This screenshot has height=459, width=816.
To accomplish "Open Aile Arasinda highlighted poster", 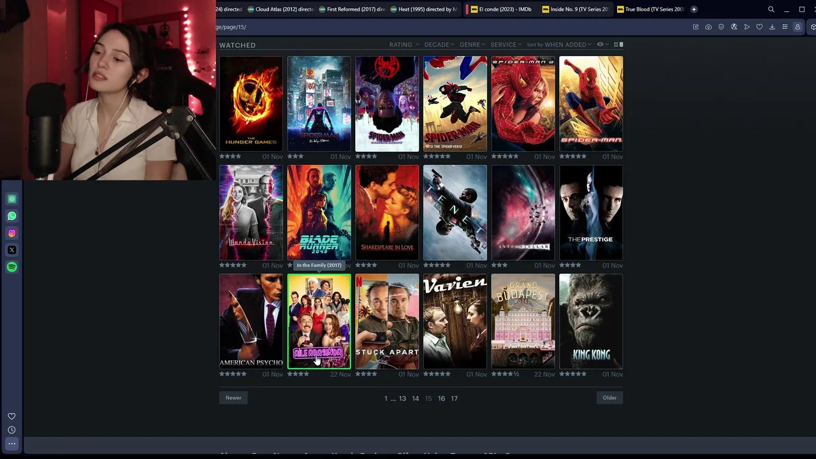I will pyautogui.click(x=319, y=322).
